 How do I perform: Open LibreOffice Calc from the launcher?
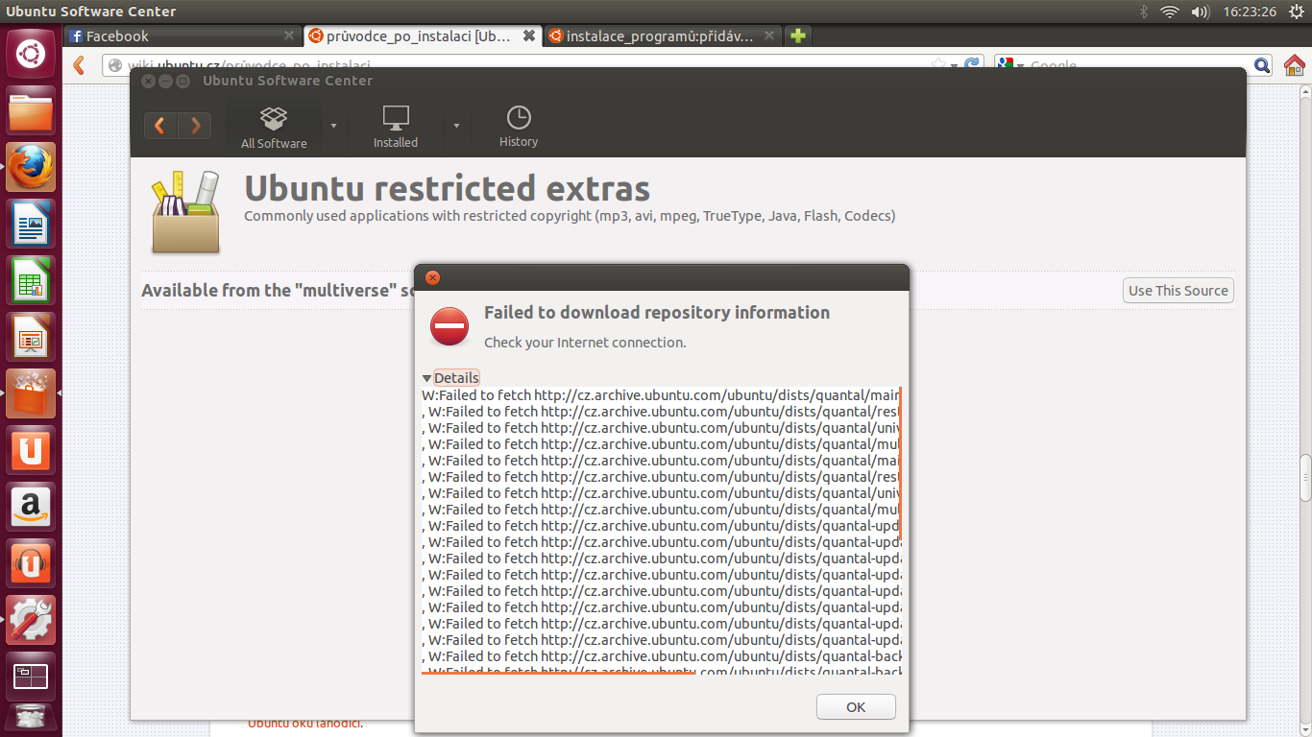tap(31, 280)
